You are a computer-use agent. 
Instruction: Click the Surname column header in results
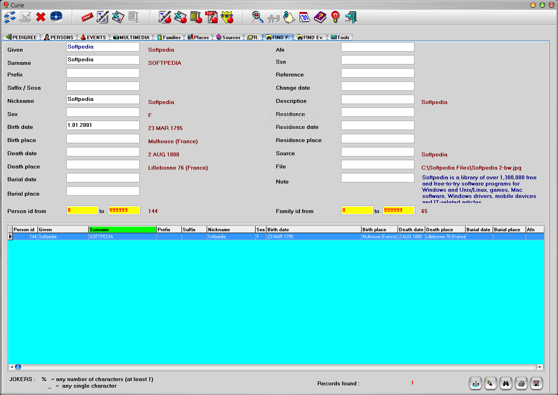(123, 230)
